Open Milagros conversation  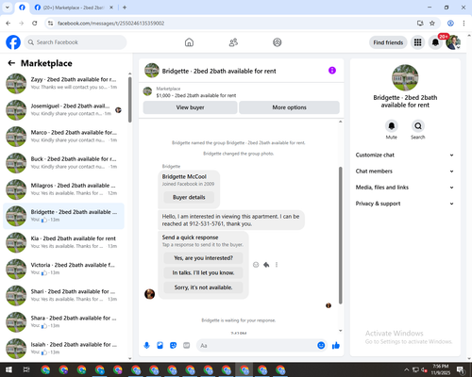pos(64,189)
